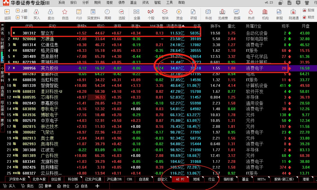The width and height of the screenshot is (317, 190).
Task: Click the 撤单 cancel order button
Action: [45, 186]
